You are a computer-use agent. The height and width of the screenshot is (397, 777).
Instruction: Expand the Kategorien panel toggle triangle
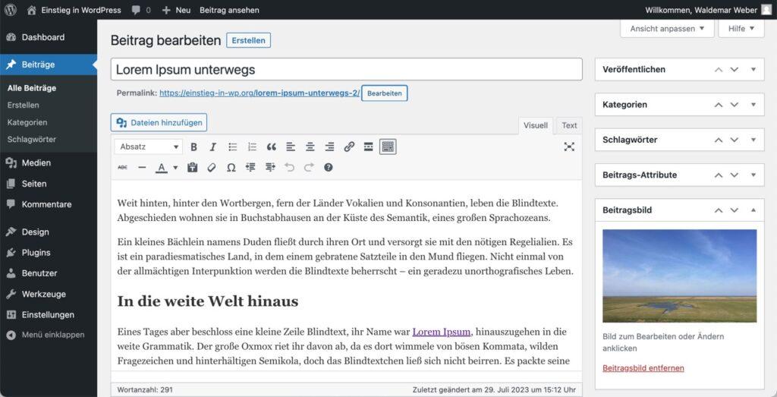coord(753,105)
